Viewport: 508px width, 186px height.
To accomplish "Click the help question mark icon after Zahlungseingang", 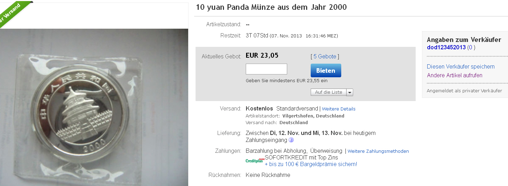I will [x=291, y=140].
